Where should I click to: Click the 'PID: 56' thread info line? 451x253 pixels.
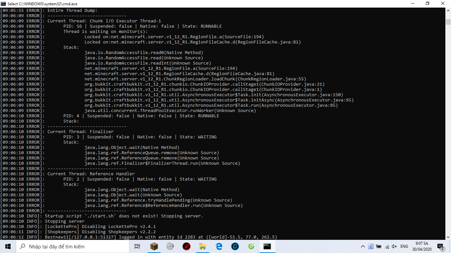tap(143, 26)
